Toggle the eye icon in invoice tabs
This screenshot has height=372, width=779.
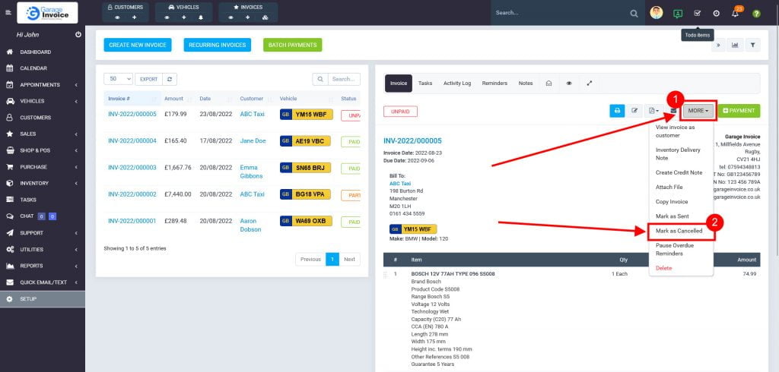569,84
